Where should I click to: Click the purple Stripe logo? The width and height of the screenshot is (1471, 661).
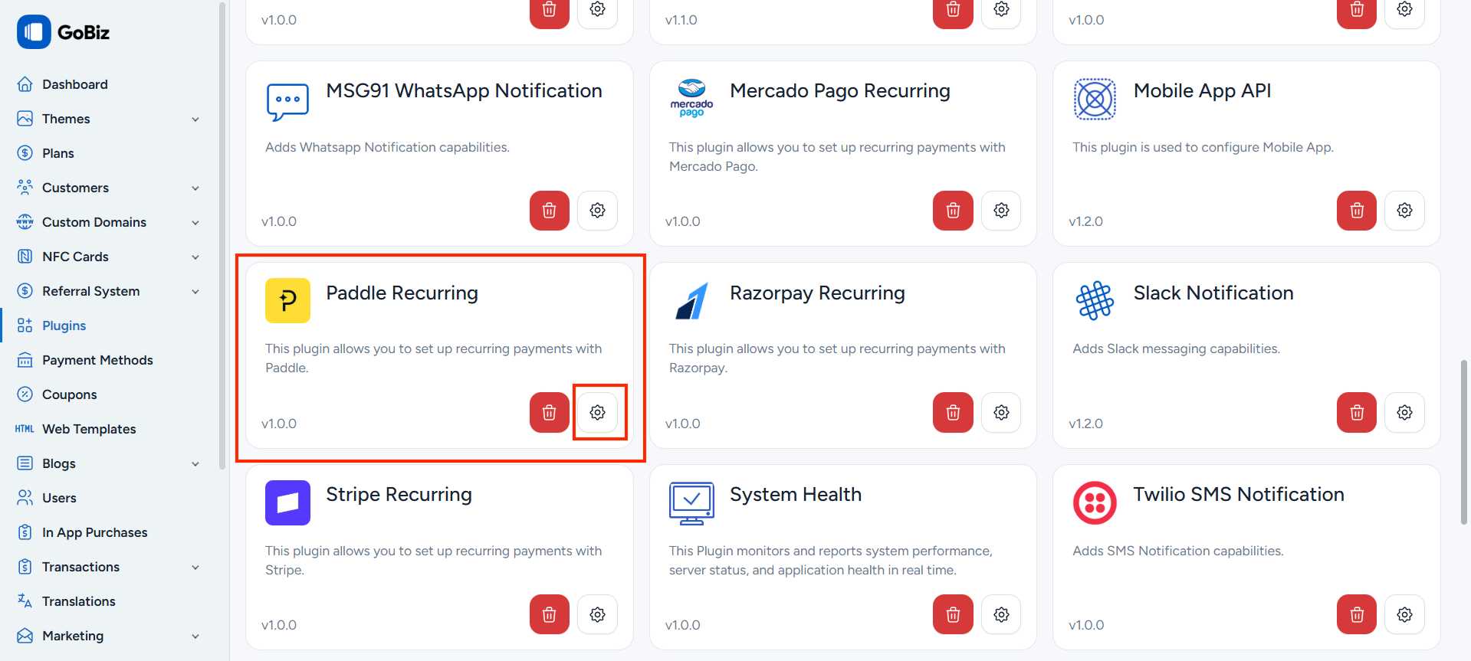tap(287, 502)
